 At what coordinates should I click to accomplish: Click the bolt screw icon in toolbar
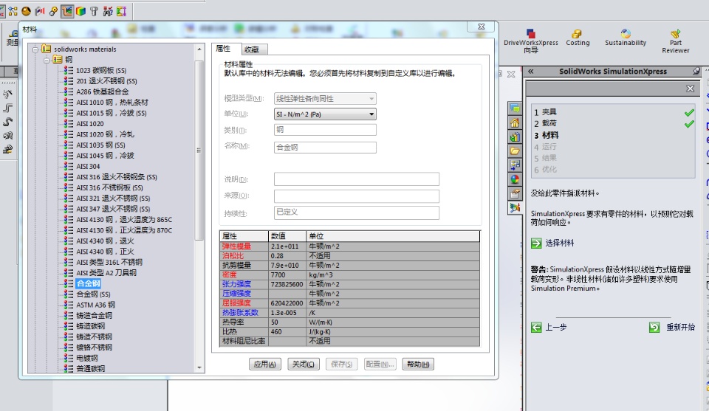click(94, 11)
